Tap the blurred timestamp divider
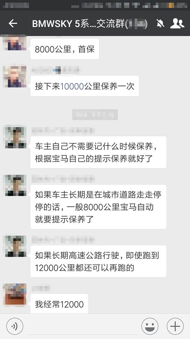Viewport: 190px width, 339px height. tap(95, 115)
